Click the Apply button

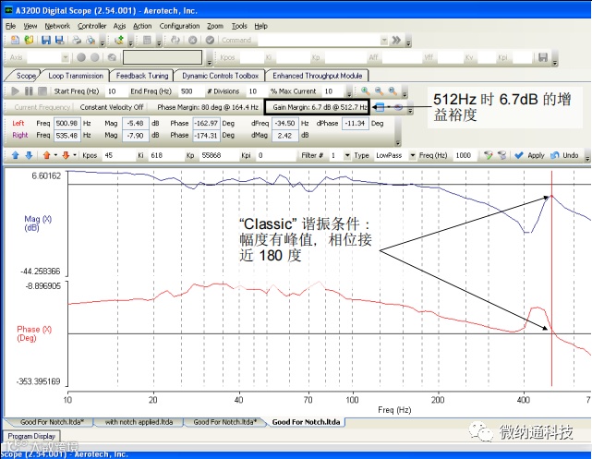(529, 155)
